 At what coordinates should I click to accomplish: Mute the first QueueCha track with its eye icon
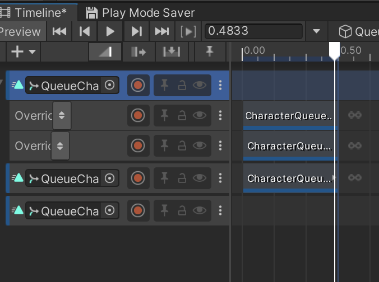click(x=200, y=86)
